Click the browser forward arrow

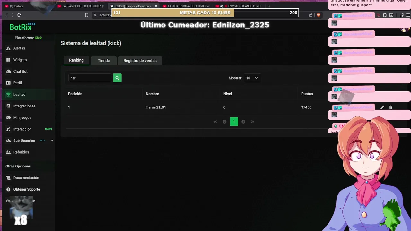(x=13, y=15)
